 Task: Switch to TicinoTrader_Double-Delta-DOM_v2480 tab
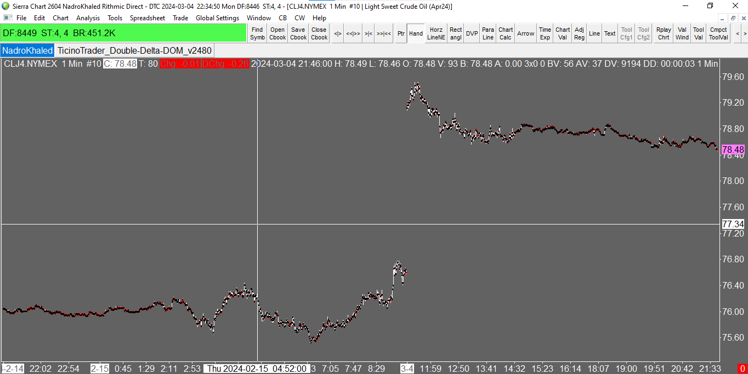134,50
